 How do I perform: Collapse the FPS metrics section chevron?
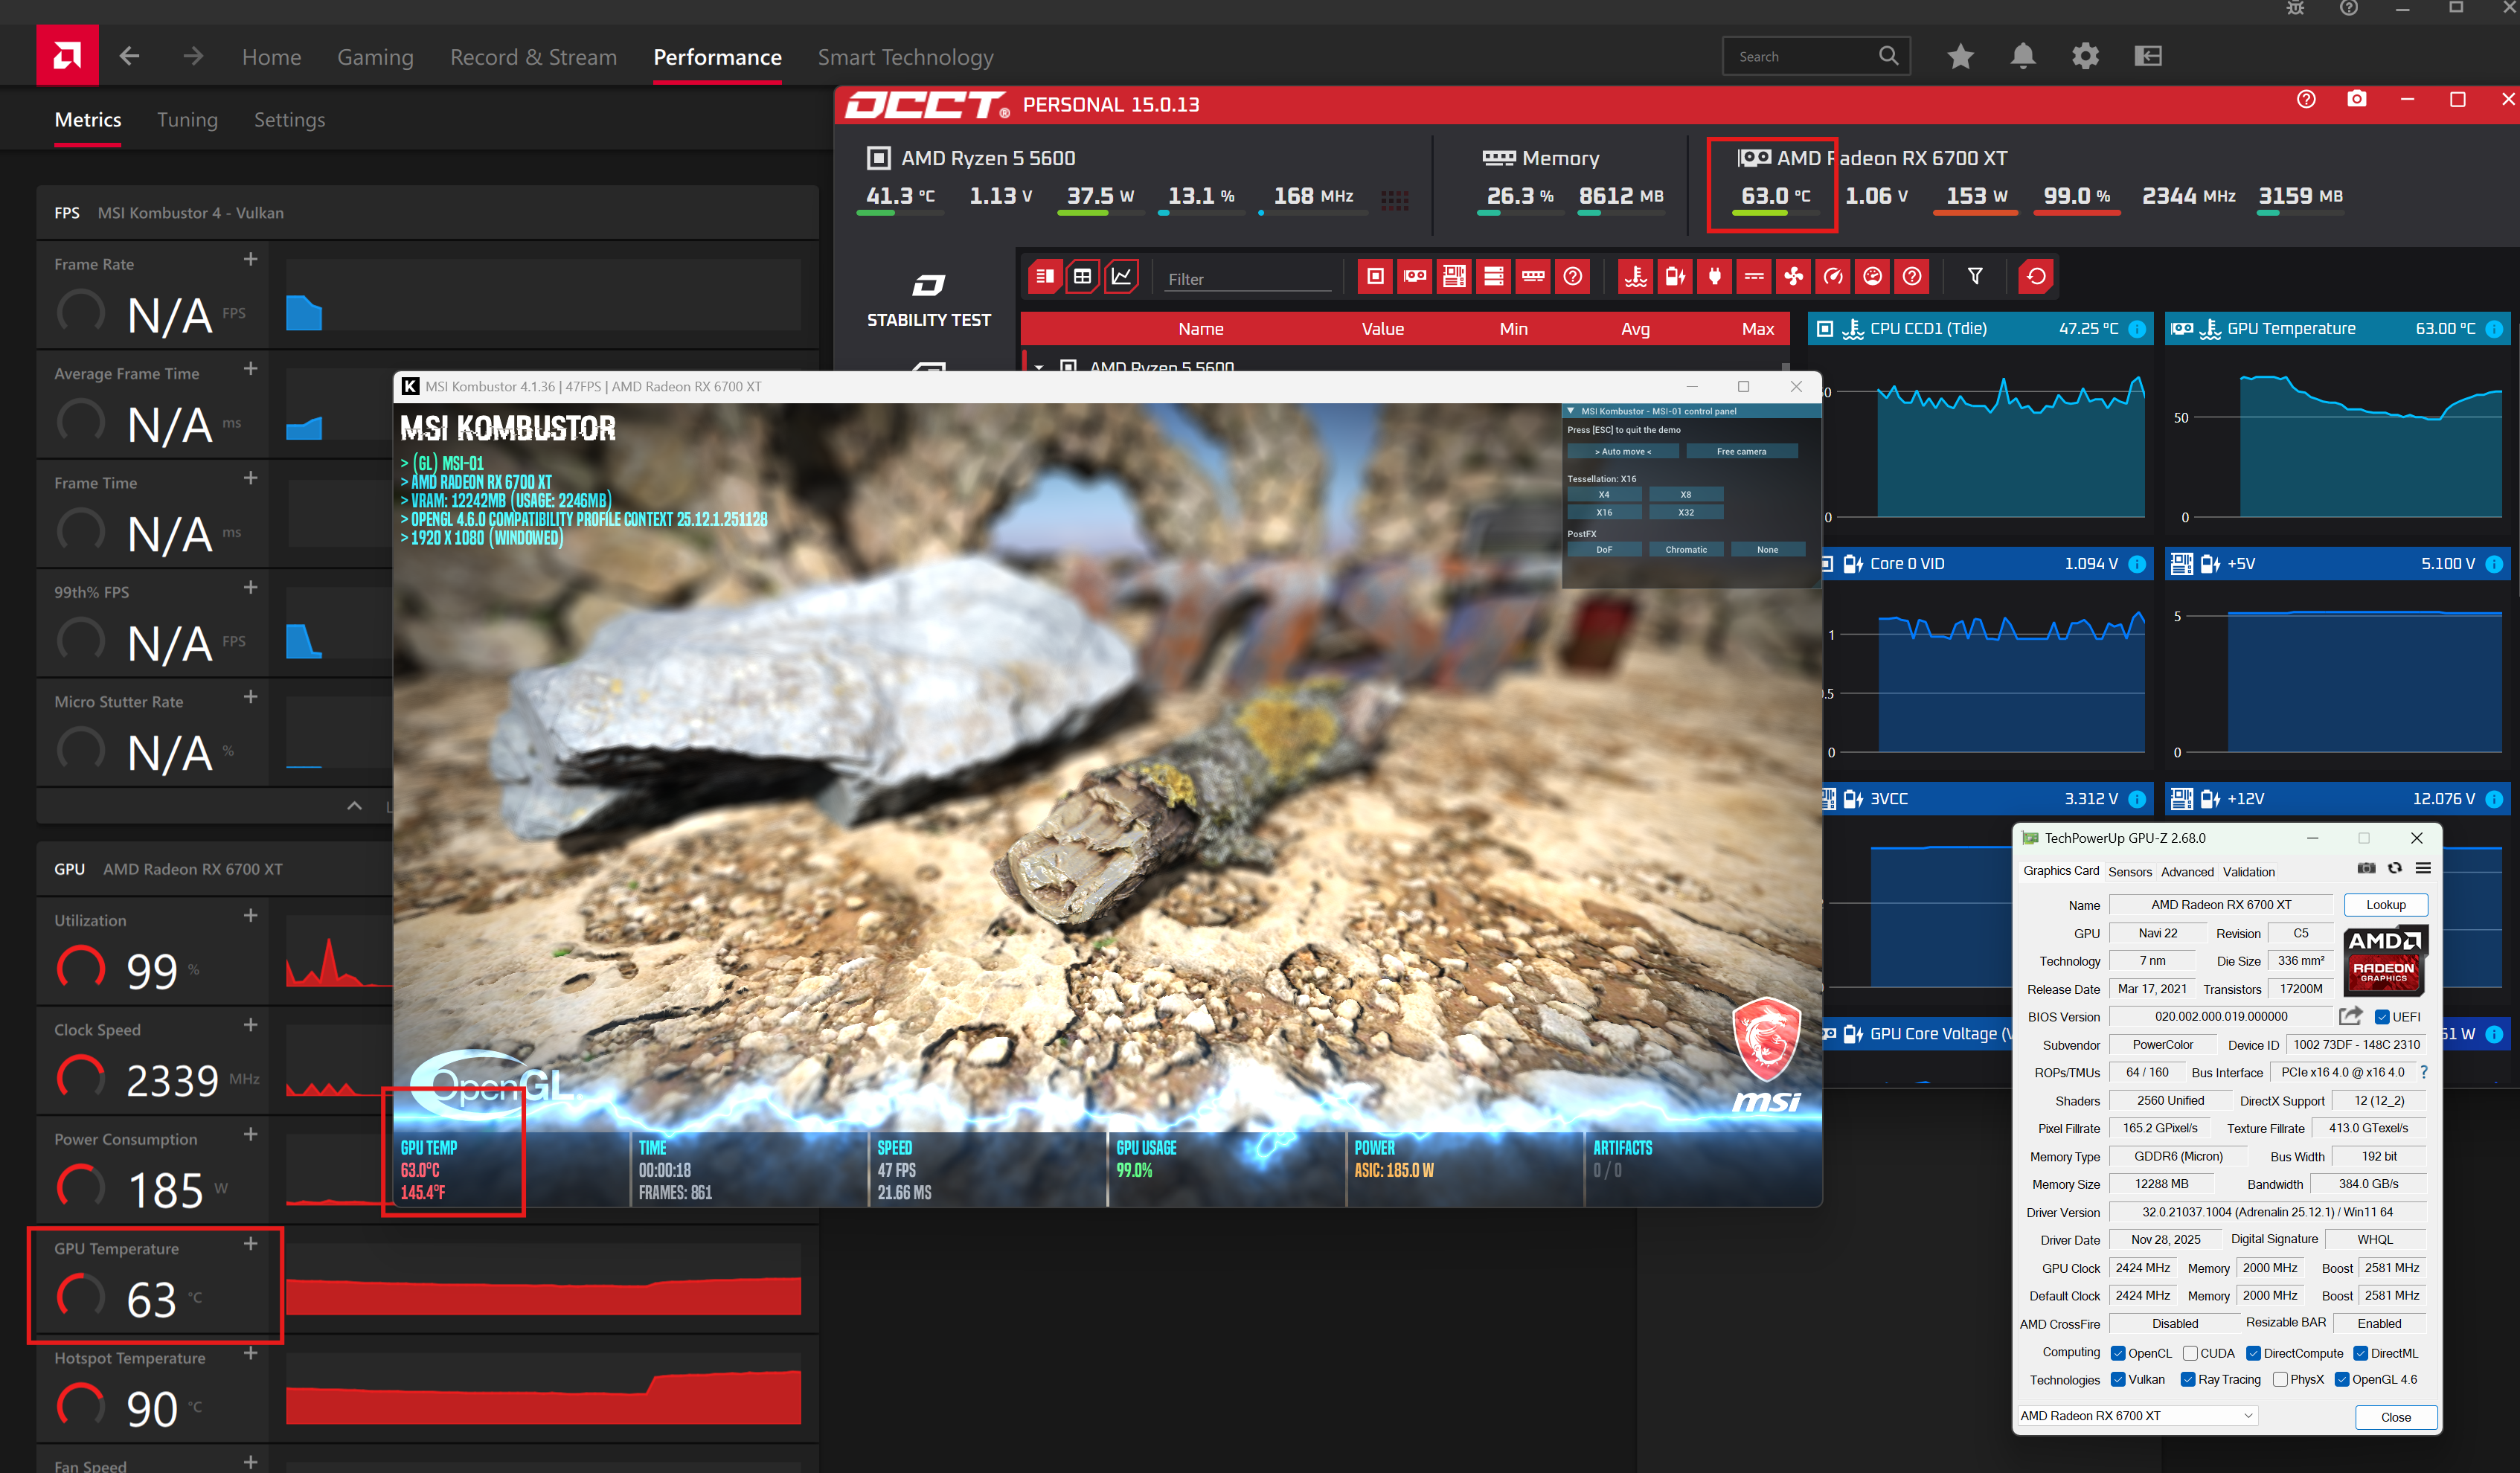(x=354, y=806)
